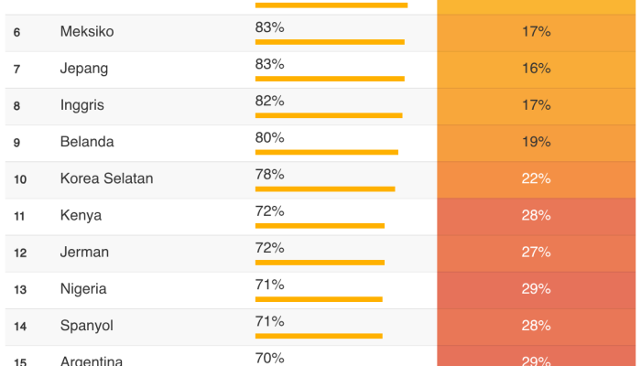Click the Korea Selatan country name
The height and width of the screenshot is (366, 641).
click(106, 178)
